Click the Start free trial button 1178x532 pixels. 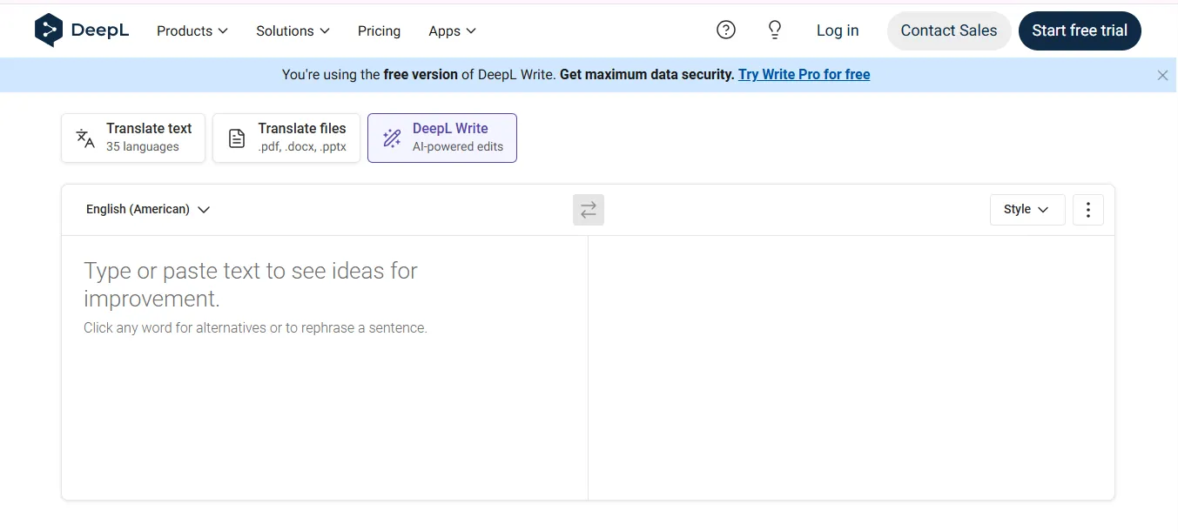1080,30
